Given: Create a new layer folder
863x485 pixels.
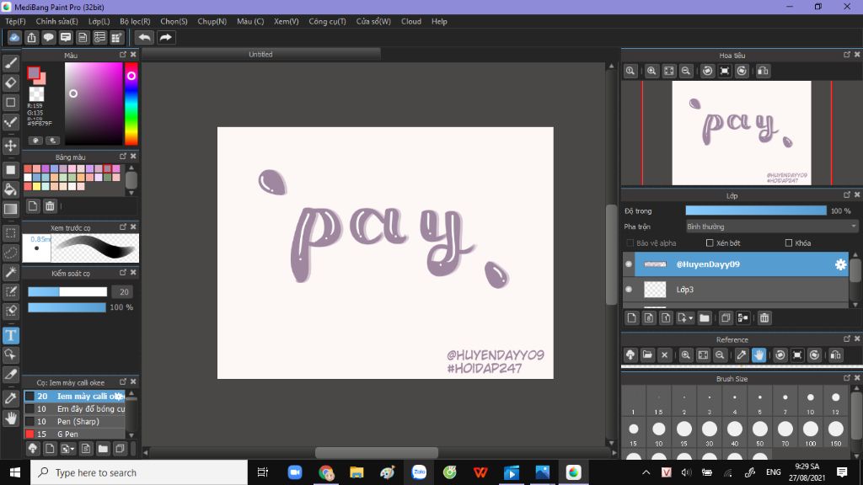Looking at the screenshot, I should coord(705,317).
